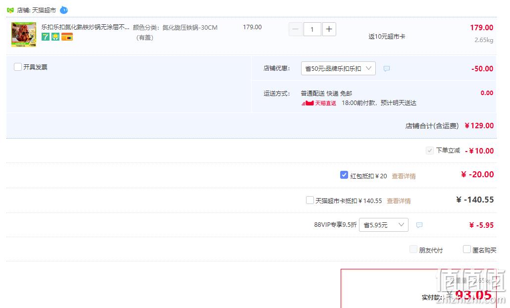Click the 返10元超市卡 promotion text
The width and height of the screenshot is (510, 308).
tap(387, 37)
